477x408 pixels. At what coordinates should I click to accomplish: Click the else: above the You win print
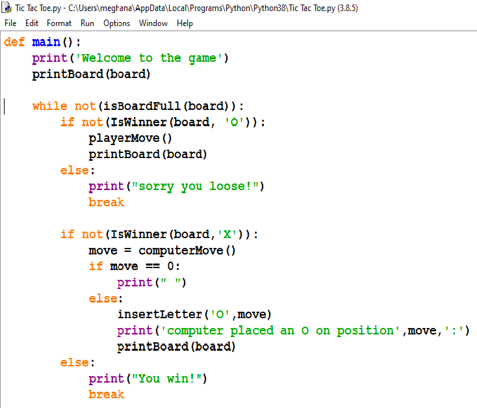(77, 362)
